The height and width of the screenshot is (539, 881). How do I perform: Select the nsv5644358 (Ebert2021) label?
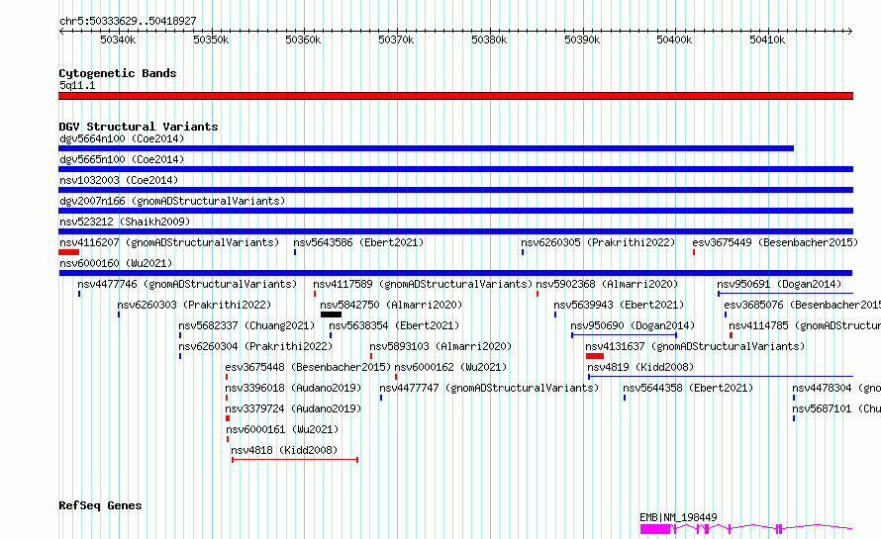tap(688, 388)
